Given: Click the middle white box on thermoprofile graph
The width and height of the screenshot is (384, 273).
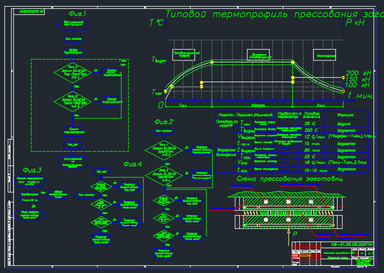Looking at the screenshot, I should click(x=262, y=54).
